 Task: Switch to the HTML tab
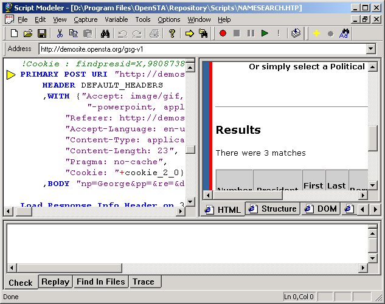point(223,210)
